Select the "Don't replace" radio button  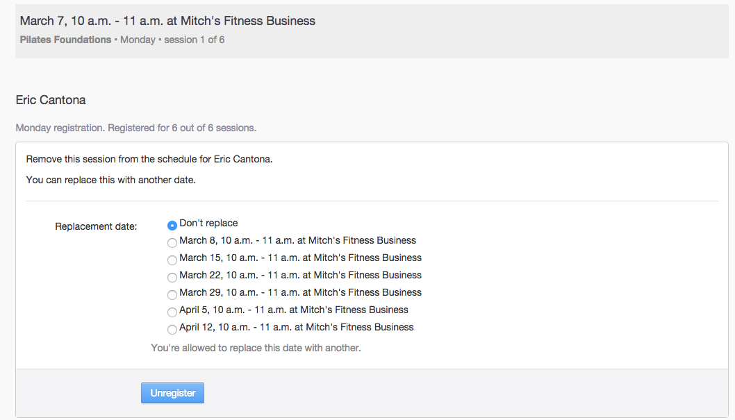172,225
